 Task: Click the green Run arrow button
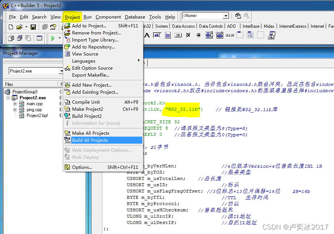(53, 38)
